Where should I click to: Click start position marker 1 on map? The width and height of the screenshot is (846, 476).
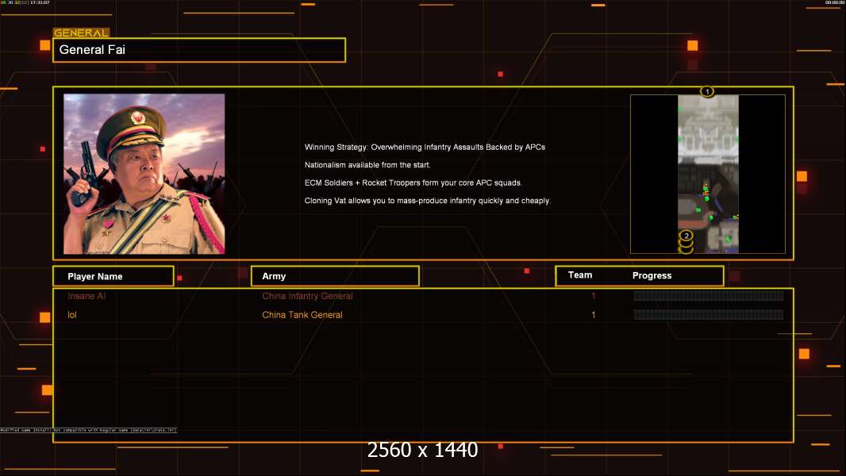tap(707, 92)
